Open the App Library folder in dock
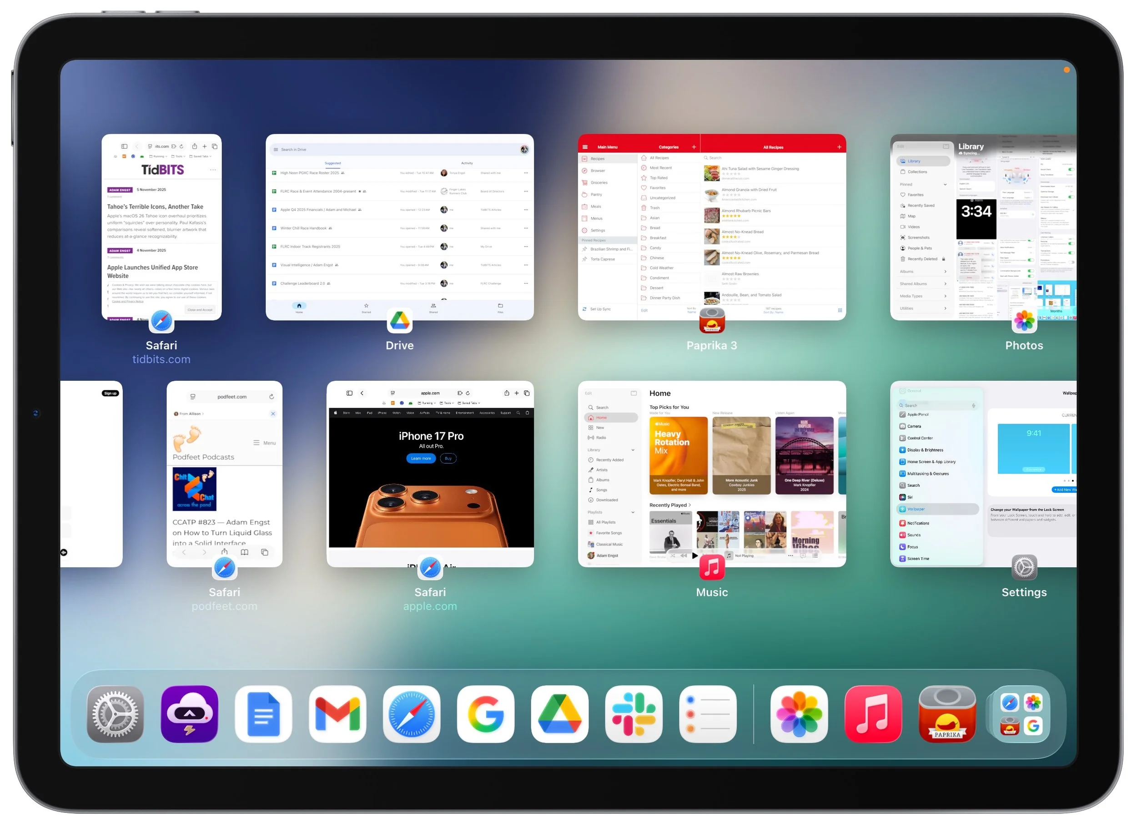This screenshot has height=827, width=1137. click(1021, 714)
